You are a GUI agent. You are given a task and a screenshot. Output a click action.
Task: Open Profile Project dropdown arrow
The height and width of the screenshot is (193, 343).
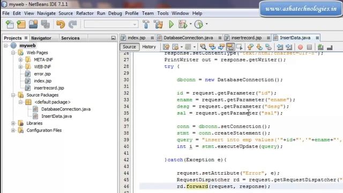tap(206, 24)
